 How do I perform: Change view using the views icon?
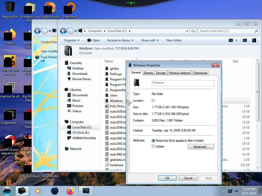click(231, 40)
